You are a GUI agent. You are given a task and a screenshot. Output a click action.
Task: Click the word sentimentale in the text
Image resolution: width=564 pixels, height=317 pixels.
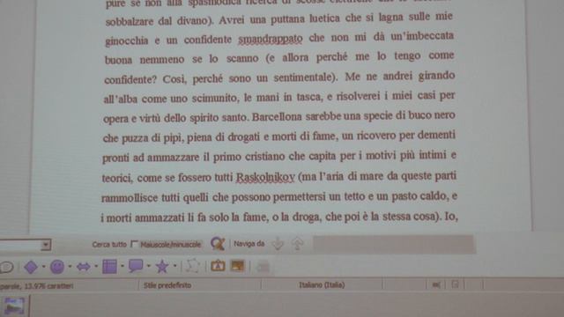pos(303,77)
